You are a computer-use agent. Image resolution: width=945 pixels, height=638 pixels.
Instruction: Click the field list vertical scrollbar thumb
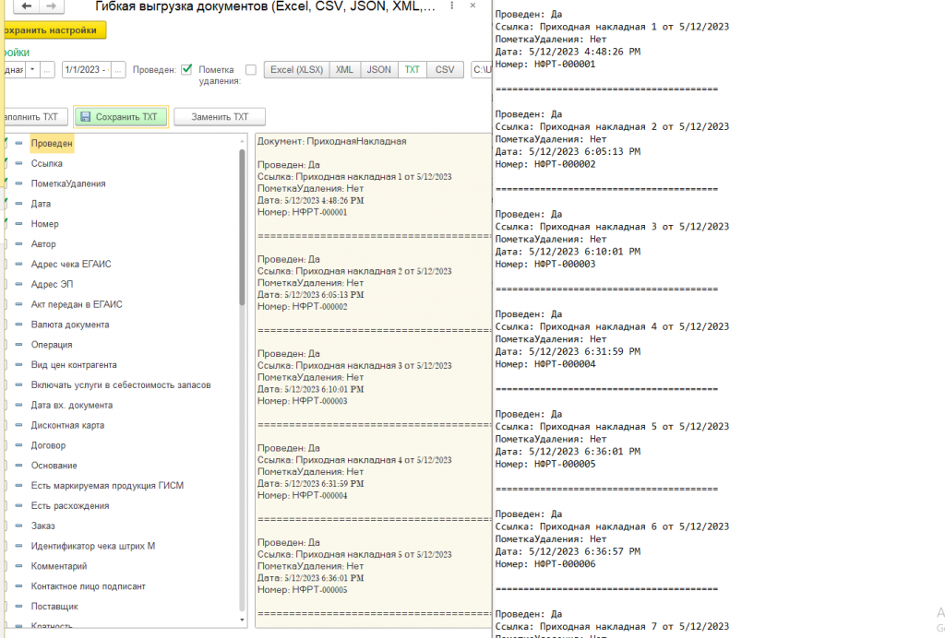[243, 227]
